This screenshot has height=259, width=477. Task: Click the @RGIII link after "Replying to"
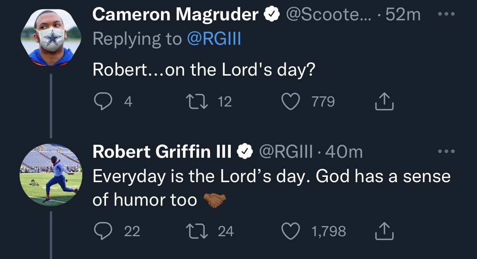click(214, 39)
